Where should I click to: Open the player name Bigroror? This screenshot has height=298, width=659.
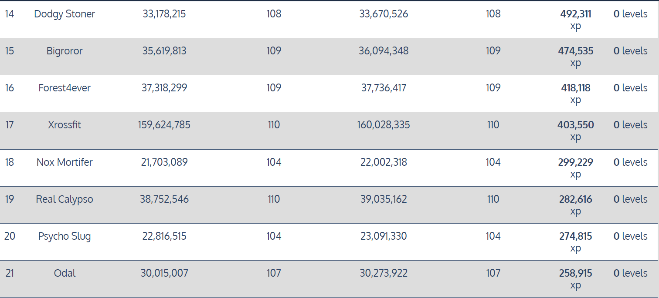point(65,51)
